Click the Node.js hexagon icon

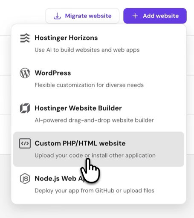click(25, 179)
